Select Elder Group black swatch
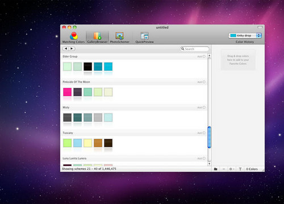The width and height of the screenshot is (284, 204). click(x=88, y=67)
